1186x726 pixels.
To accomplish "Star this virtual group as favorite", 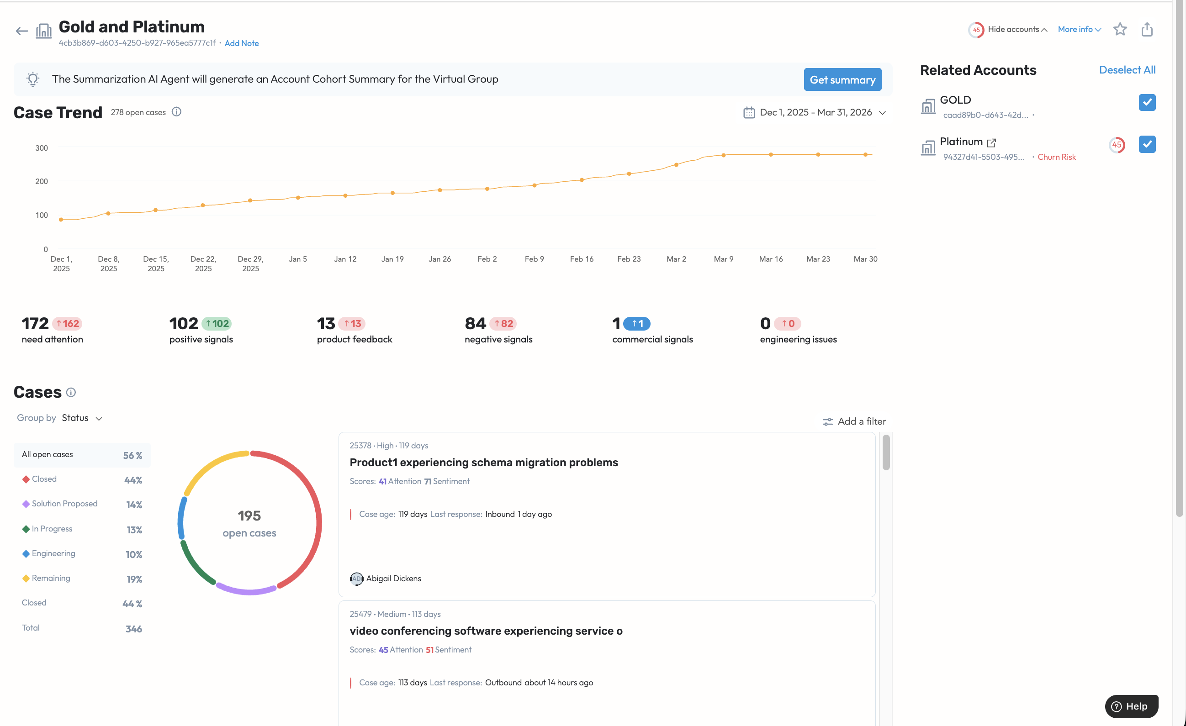I will click(1120, 29).
